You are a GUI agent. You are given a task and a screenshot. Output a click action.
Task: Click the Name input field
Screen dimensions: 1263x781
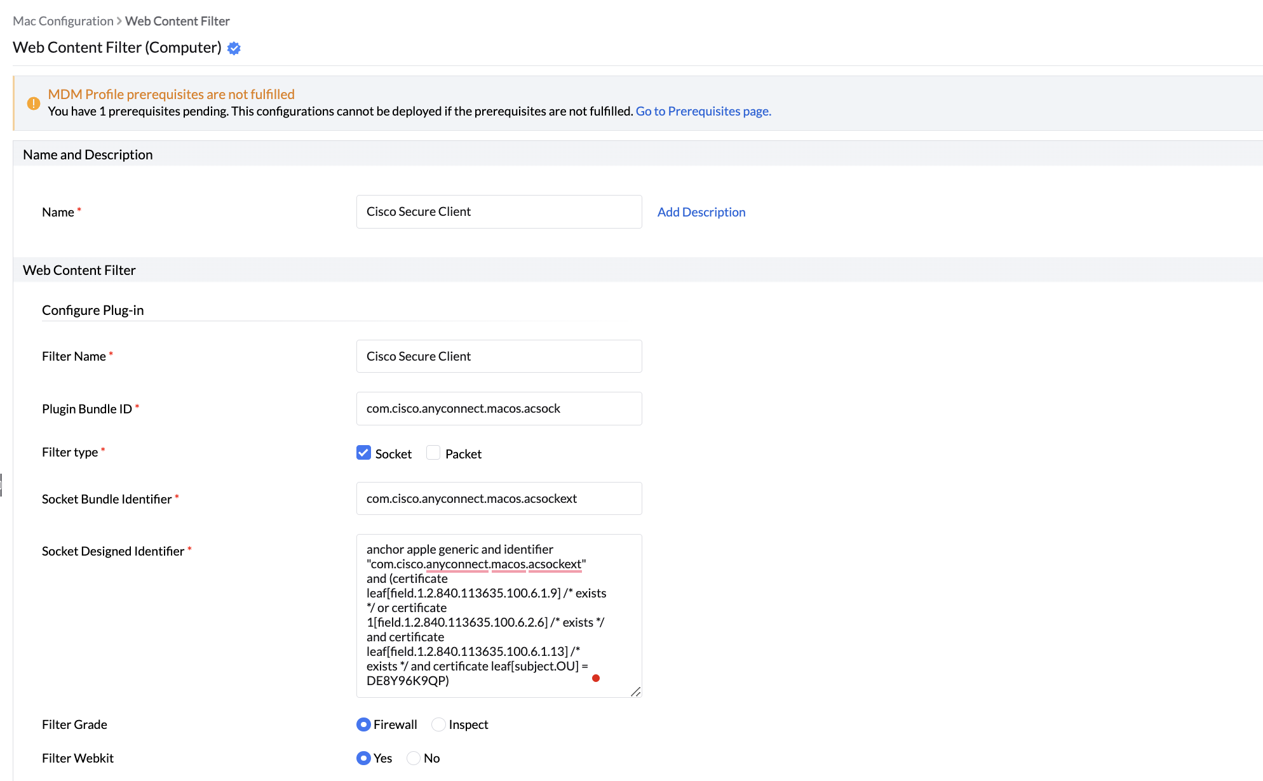click(x=499, y=212)
